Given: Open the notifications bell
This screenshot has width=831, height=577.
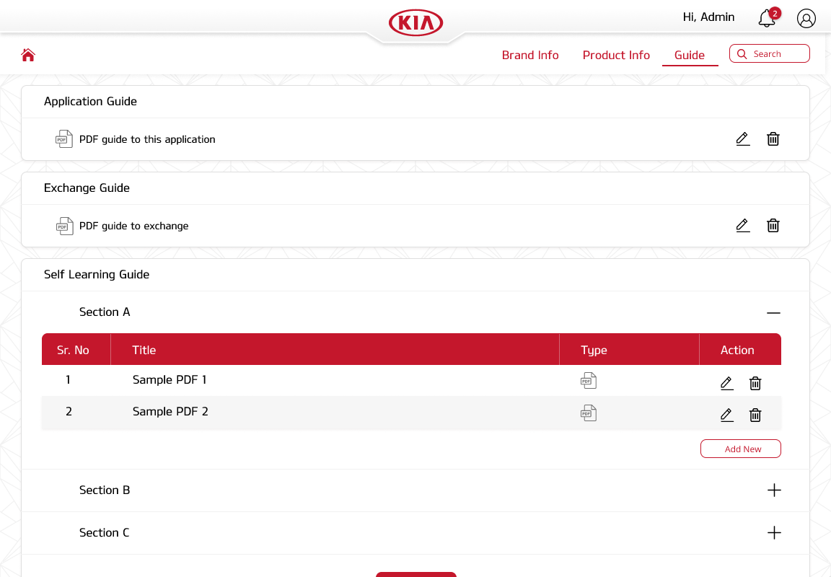Looking at the screenshot, I should [x=767, y=19].
